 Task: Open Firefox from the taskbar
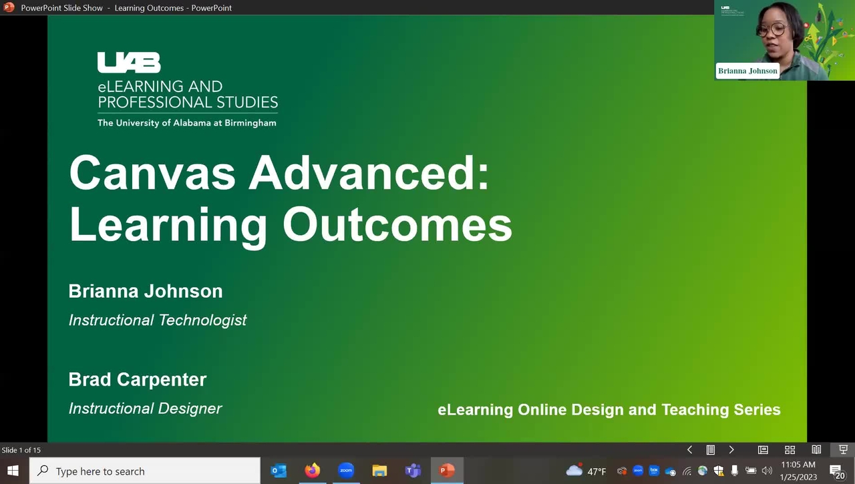tap(312, 471)
